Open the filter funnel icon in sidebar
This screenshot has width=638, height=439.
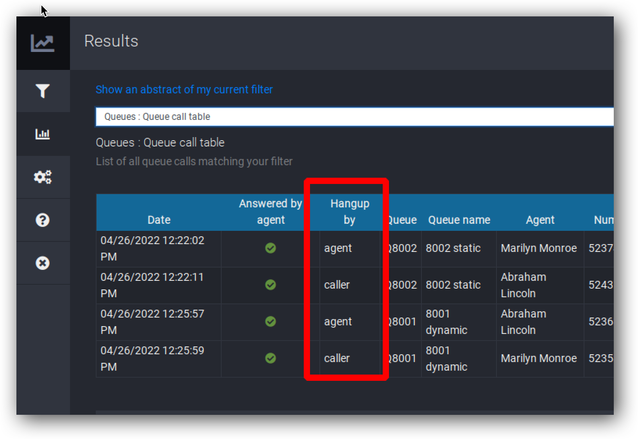(43, 91)
